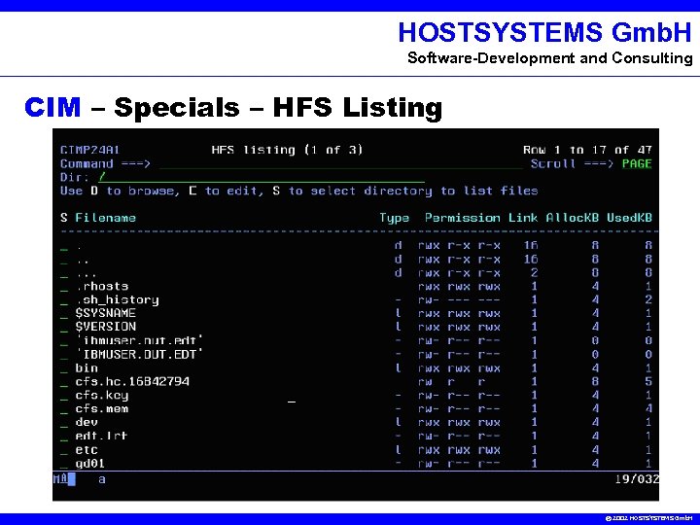Image resolution: width=700 pixels, height=525 pixels.
Task: Click the Filename column header
Action: 105,218
